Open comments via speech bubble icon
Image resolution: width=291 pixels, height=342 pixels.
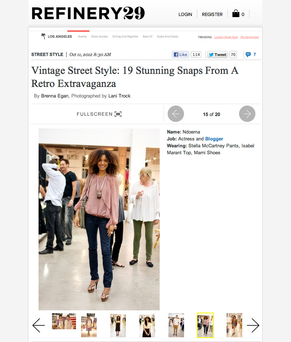(x=248, y=55)
